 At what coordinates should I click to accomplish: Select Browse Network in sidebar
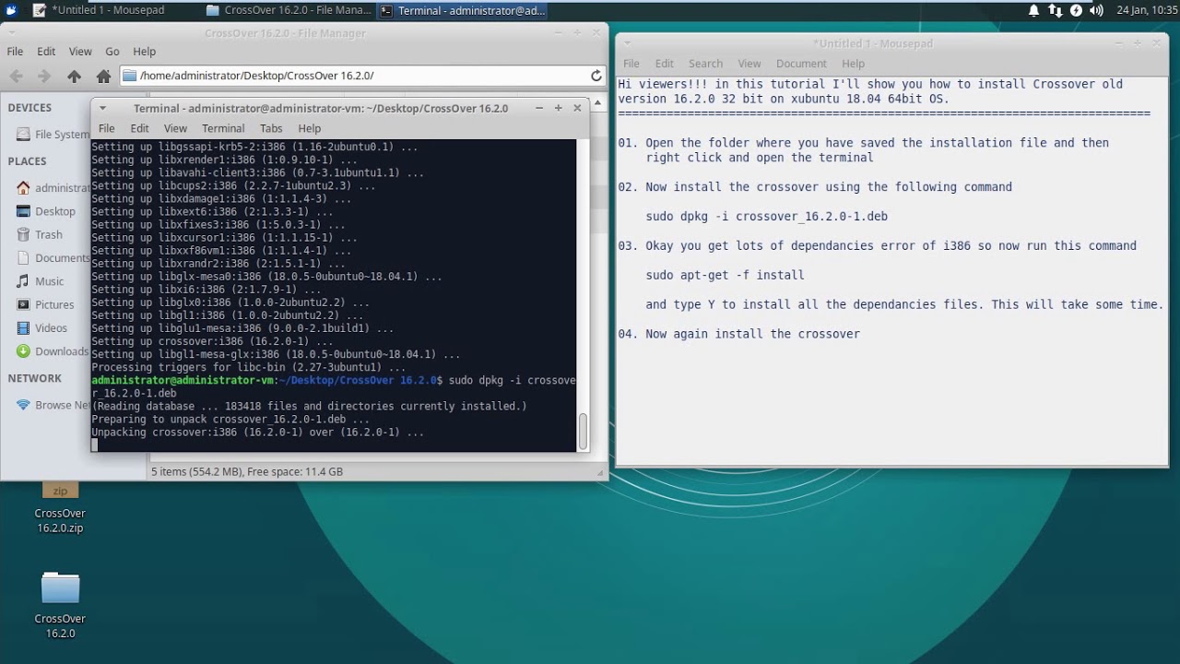click(x=53, y=405)
